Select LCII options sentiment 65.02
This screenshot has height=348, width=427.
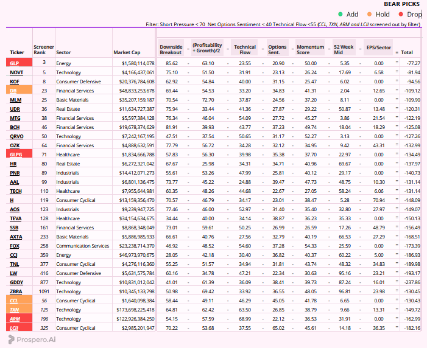pyautogui.click(x=278, y=328)
